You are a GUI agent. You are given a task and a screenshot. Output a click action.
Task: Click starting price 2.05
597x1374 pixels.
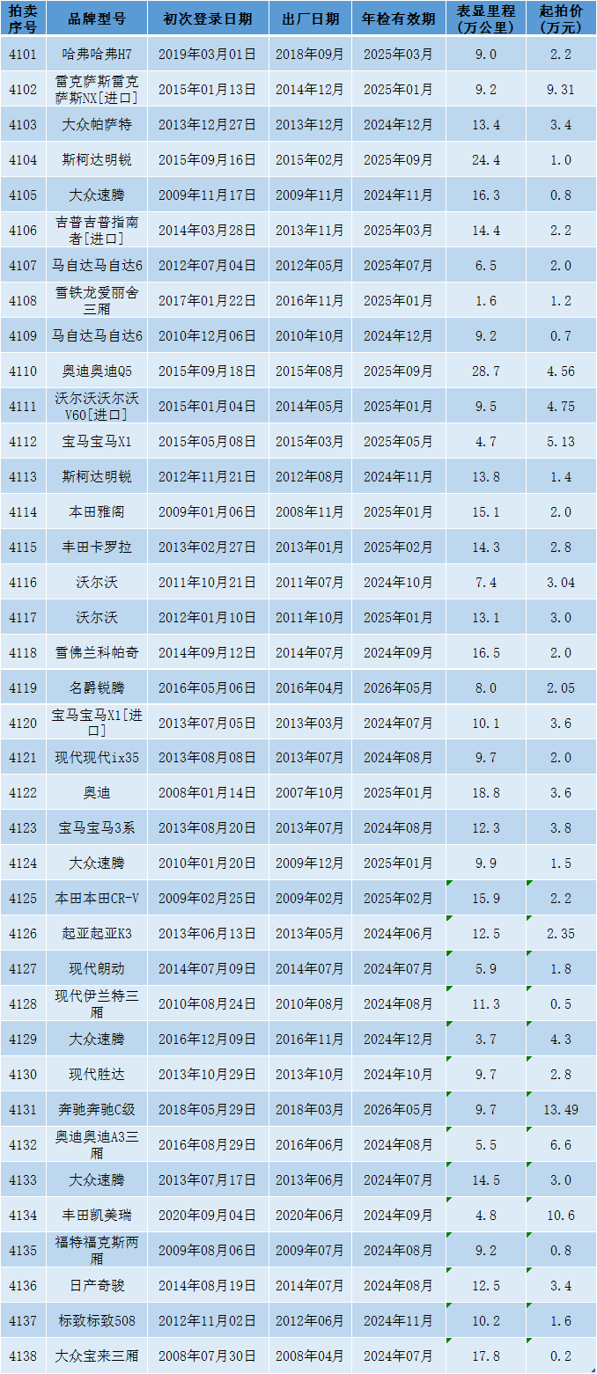pyautogui.click(x=561, y=687)
